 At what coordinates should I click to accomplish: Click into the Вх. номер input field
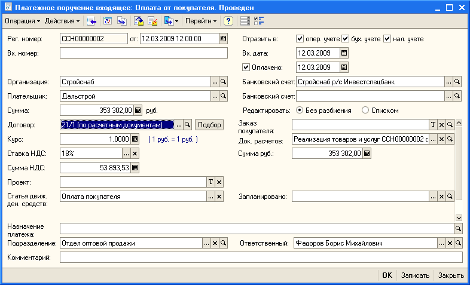coord(144,53)
